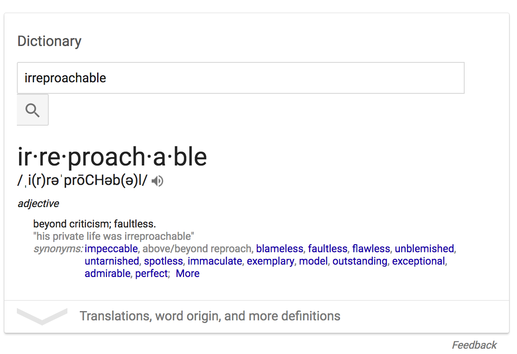The image size is (517, 354).
Task: Look up 'exemplary' from the synonyms
Action: [x=270, y=261]
